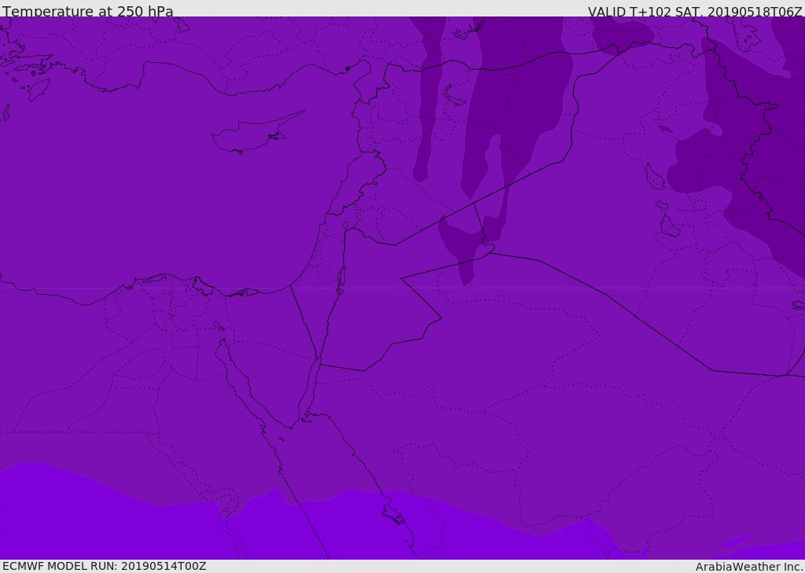Click the 'VALID T+102 SAT. 20190518T06Z' label
Image resolution: width=805 pixels, height=573 pixels.
(x=695, y=11)
